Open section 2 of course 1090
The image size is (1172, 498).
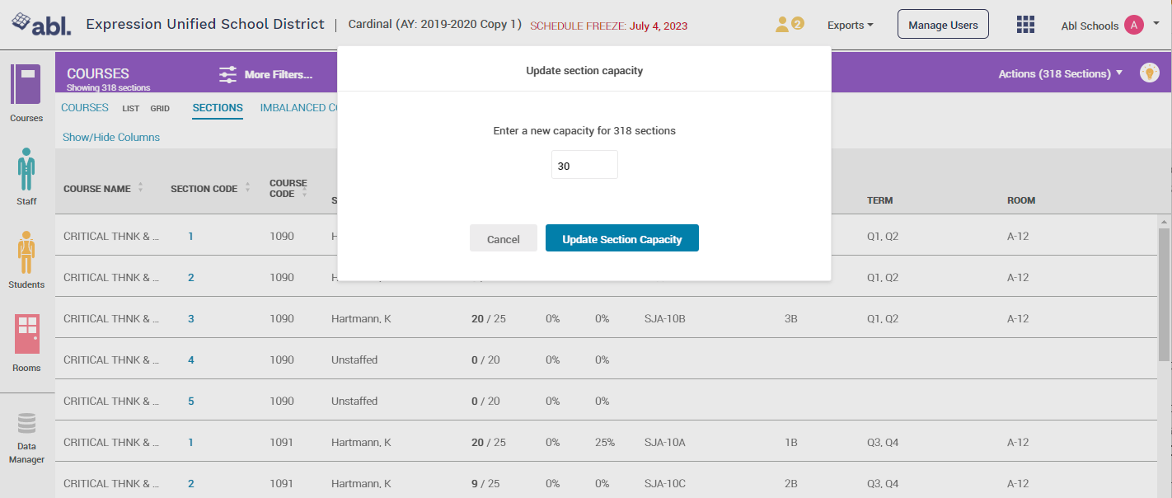tap(190, 277)
